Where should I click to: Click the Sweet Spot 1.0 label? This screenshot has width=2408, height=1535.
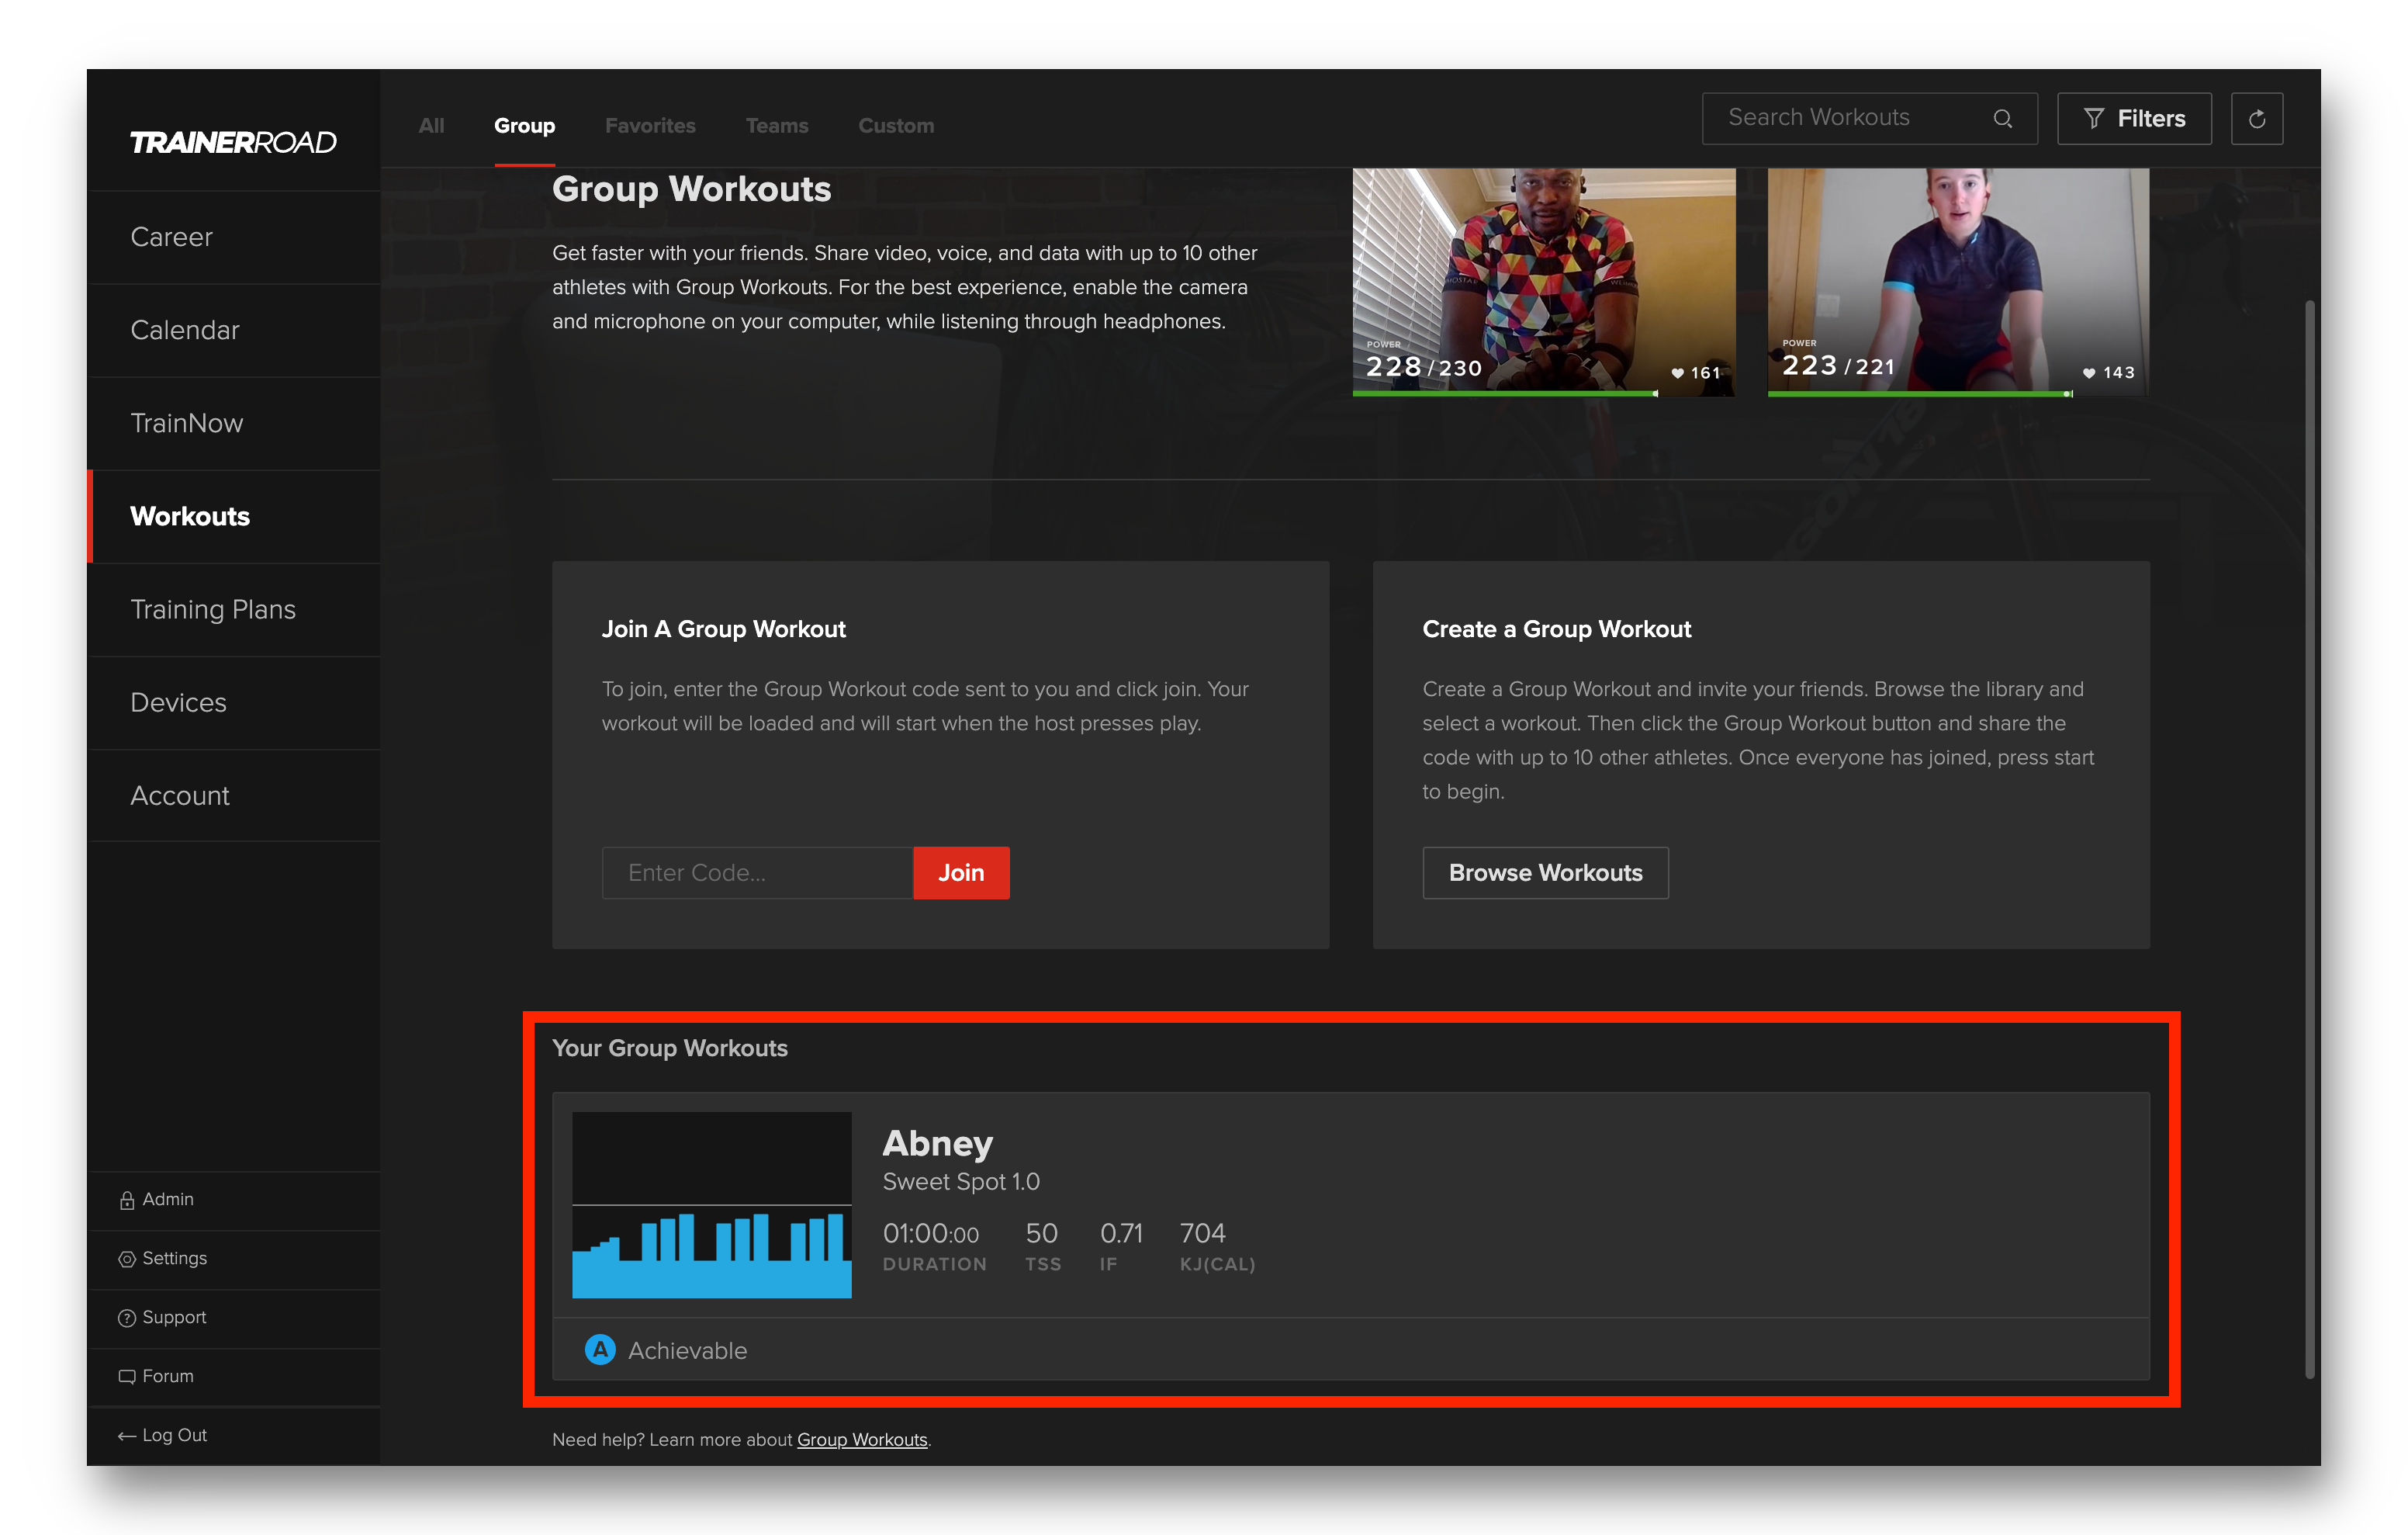(961, 1183)
